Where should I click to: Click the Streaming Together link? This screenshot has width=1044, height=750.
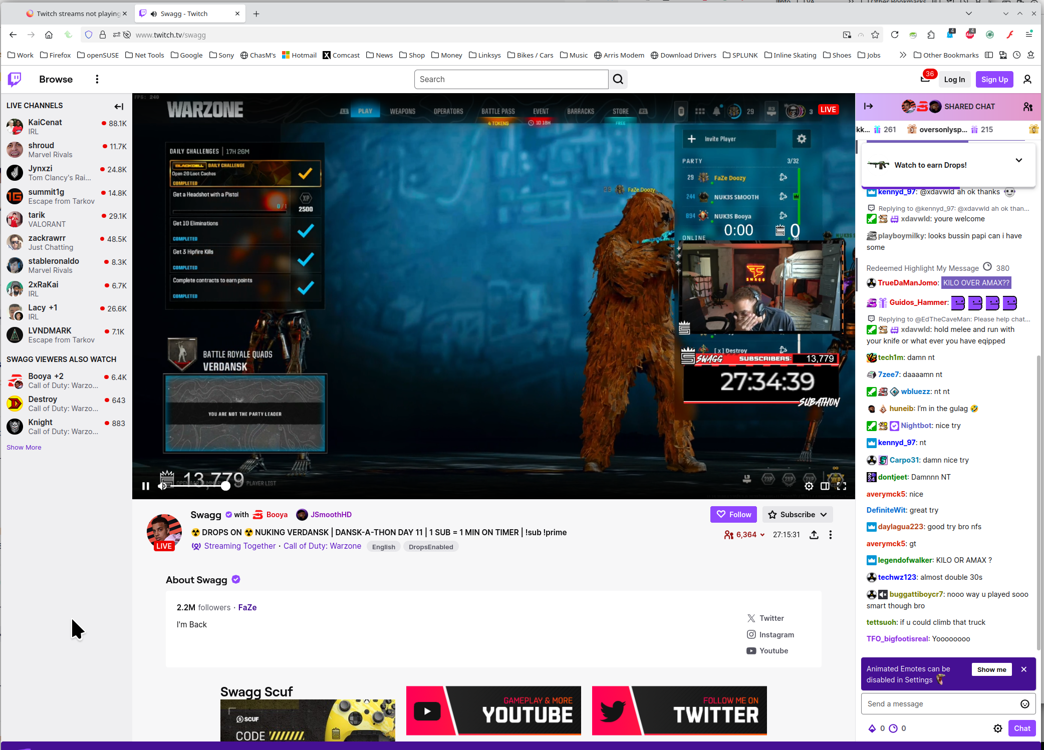pos(239,546)
